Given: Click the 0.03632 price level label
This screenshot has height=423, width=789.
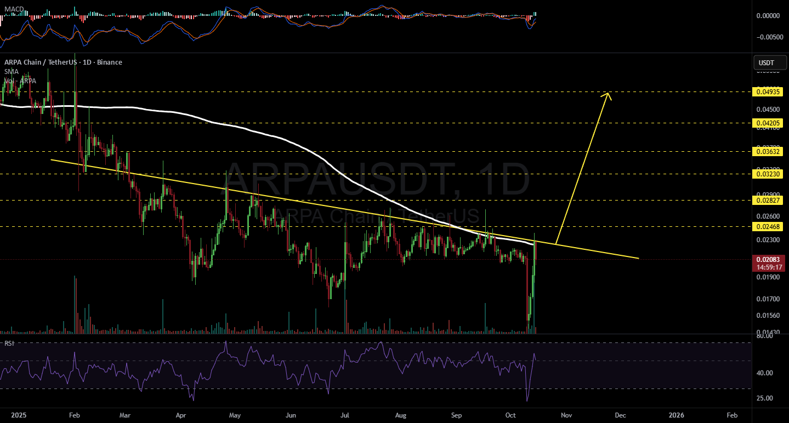Looking at the screenshot, I should pyautogui.click(x=767, y=151).
